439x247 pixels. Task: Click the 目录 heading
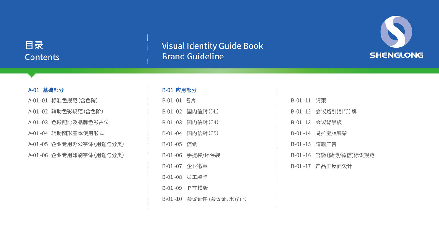tap(34, 45)
